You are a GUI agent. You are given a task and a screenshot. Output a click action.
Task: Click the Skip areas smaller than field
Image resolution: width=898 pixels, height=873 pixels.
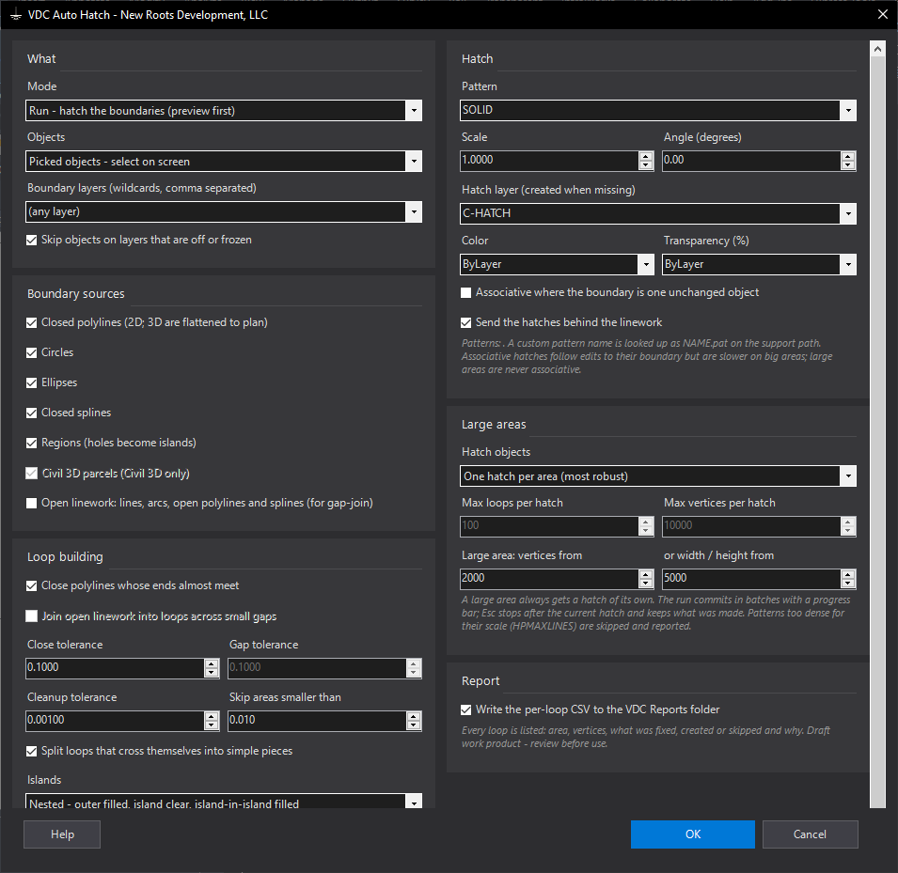click(317, 720)
